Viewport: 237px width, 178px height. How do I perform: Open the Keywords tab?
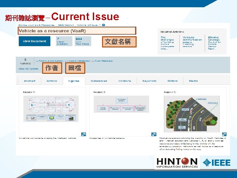149,81
